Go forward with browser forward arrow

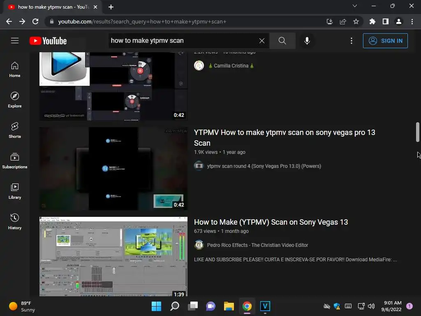[22, 21]
